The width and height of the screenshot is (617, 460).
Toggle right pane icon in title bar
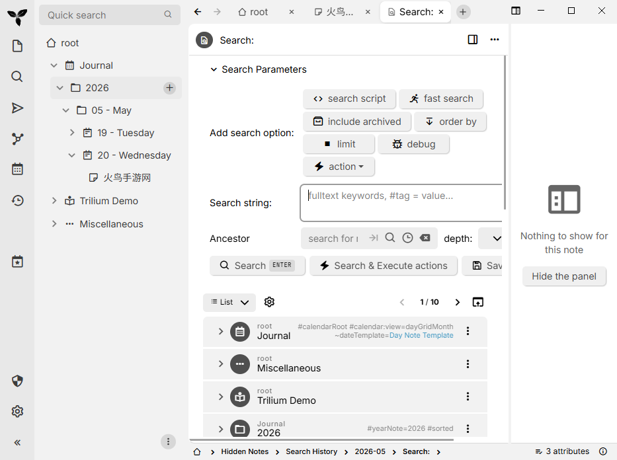pos(515,11)
